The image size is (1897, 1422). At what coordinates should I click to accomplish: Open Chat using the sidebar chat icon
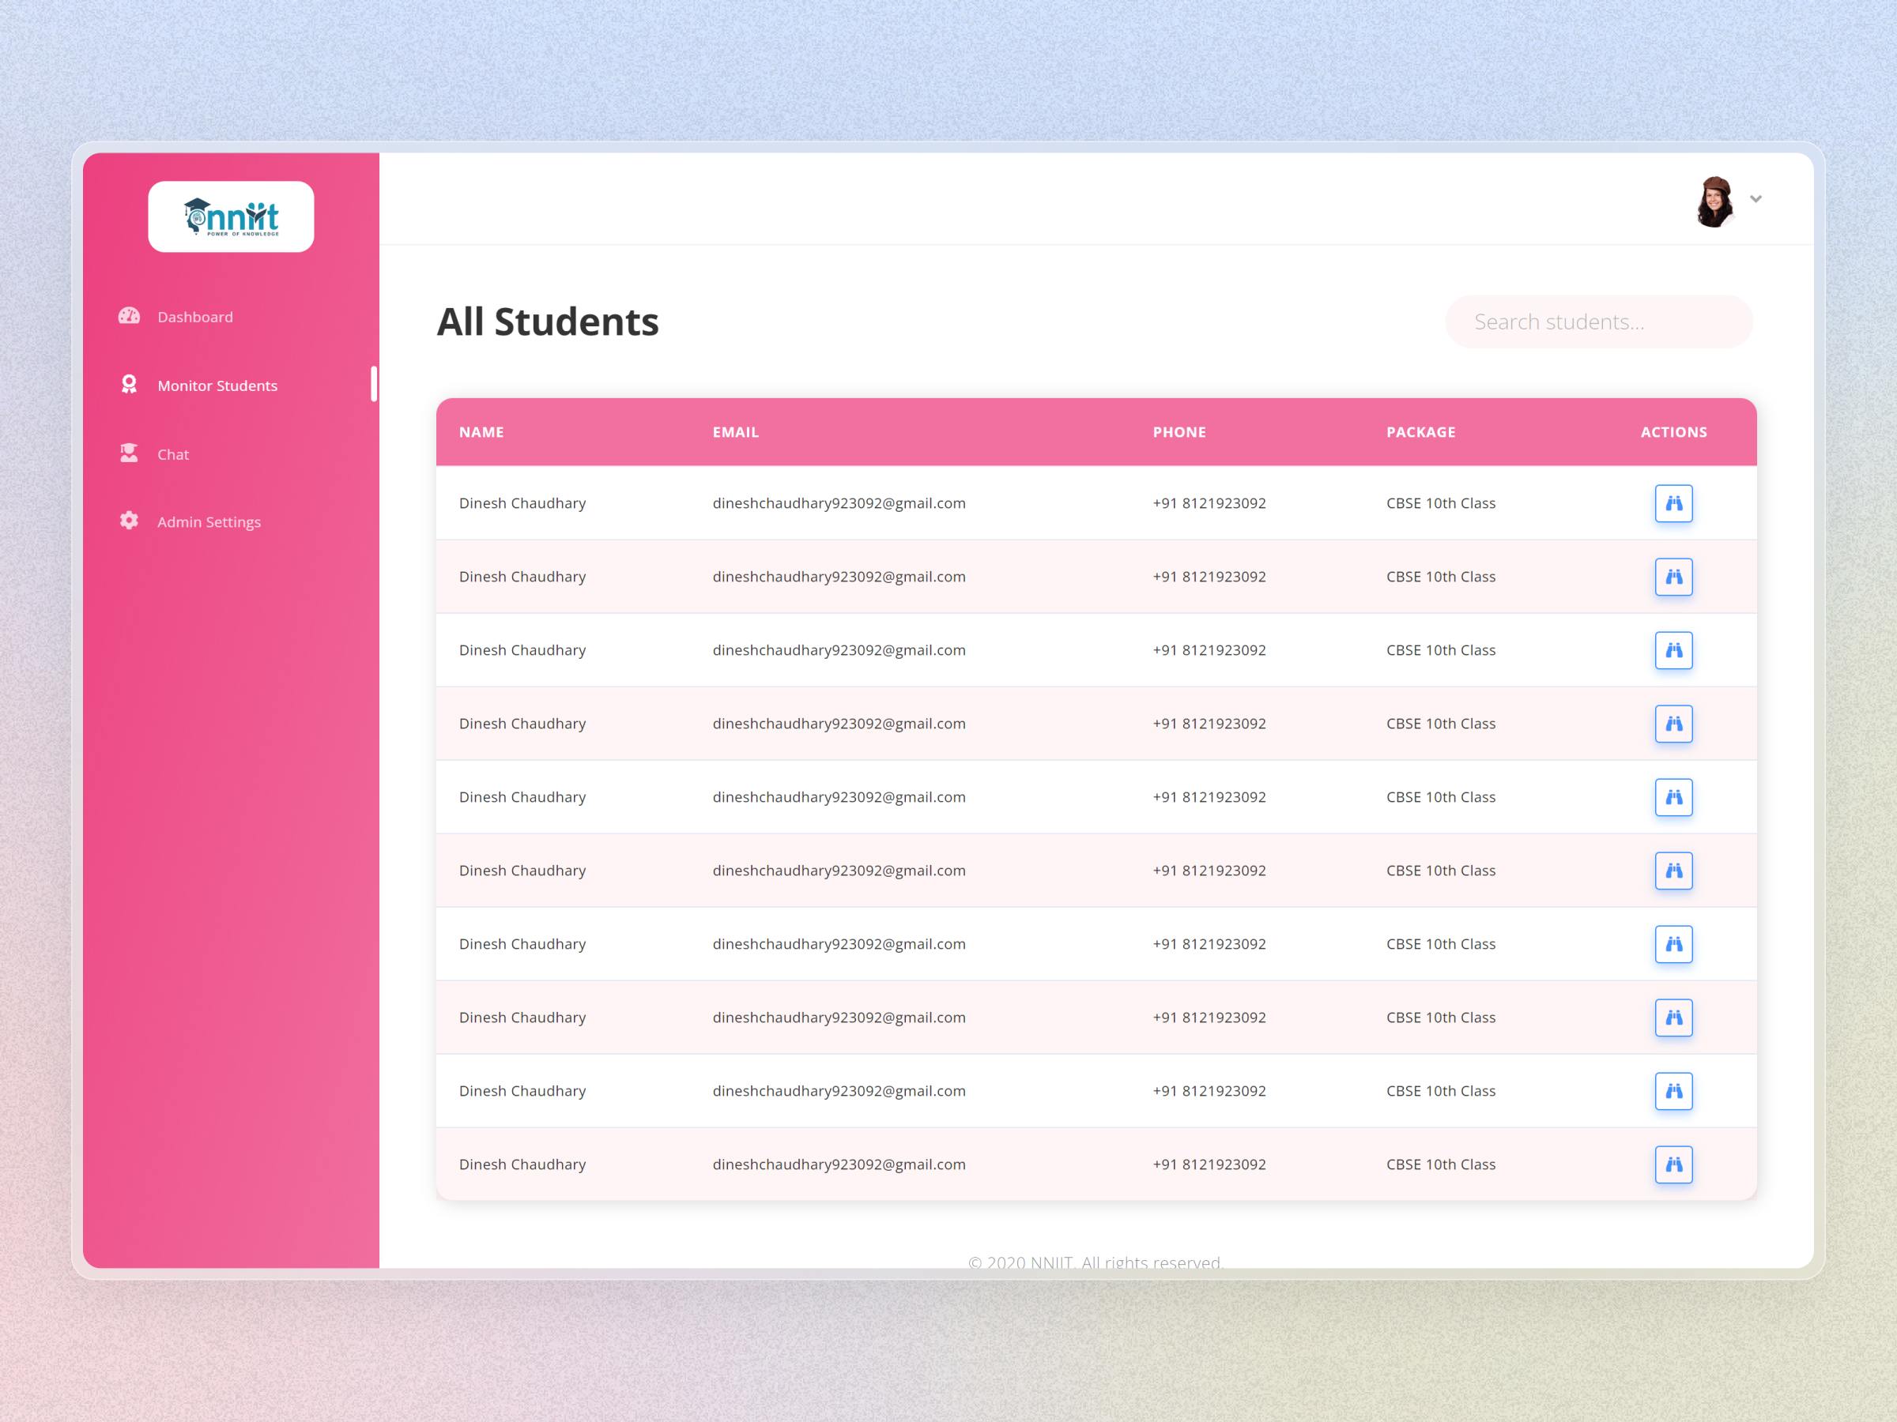click(x=129, y=453)
